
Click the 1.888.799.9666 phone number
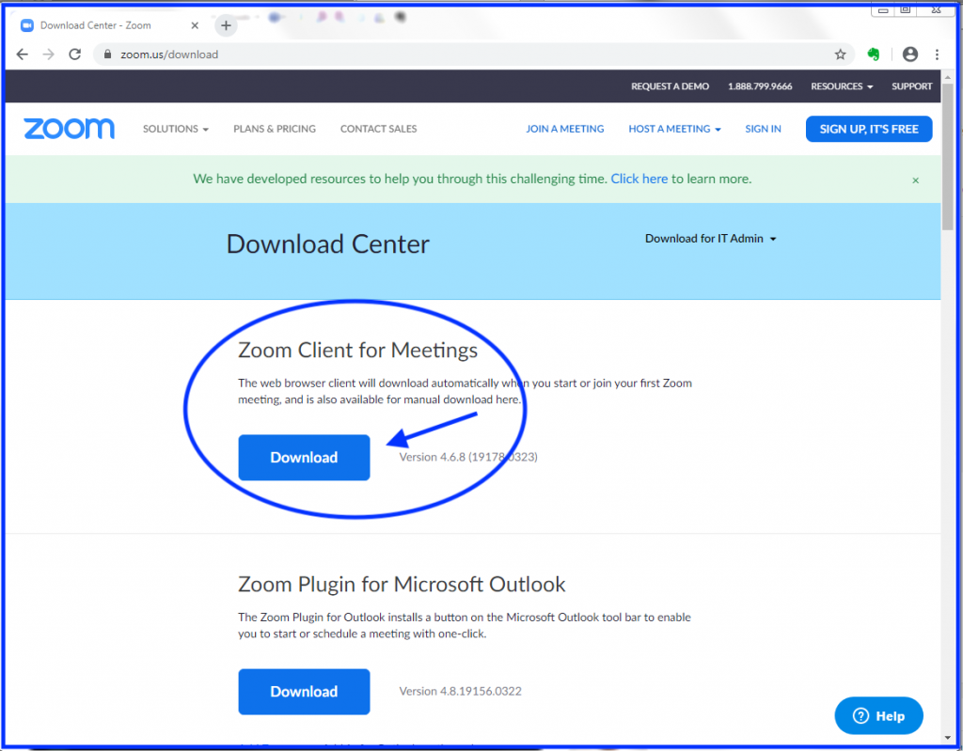click(760, 86)
